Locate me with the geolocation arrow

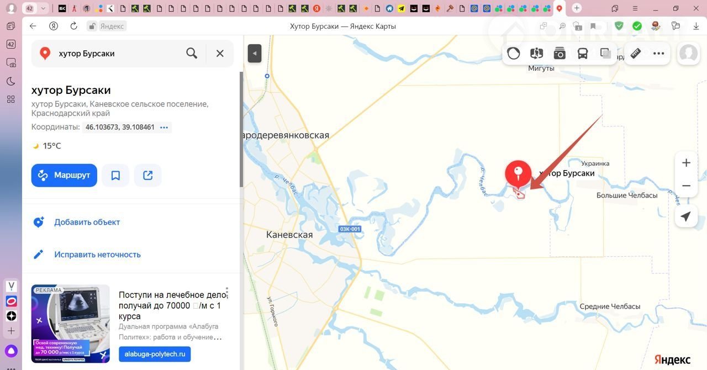[x=686, y=216]
